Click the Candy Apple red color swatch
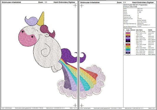 (128, 44)
